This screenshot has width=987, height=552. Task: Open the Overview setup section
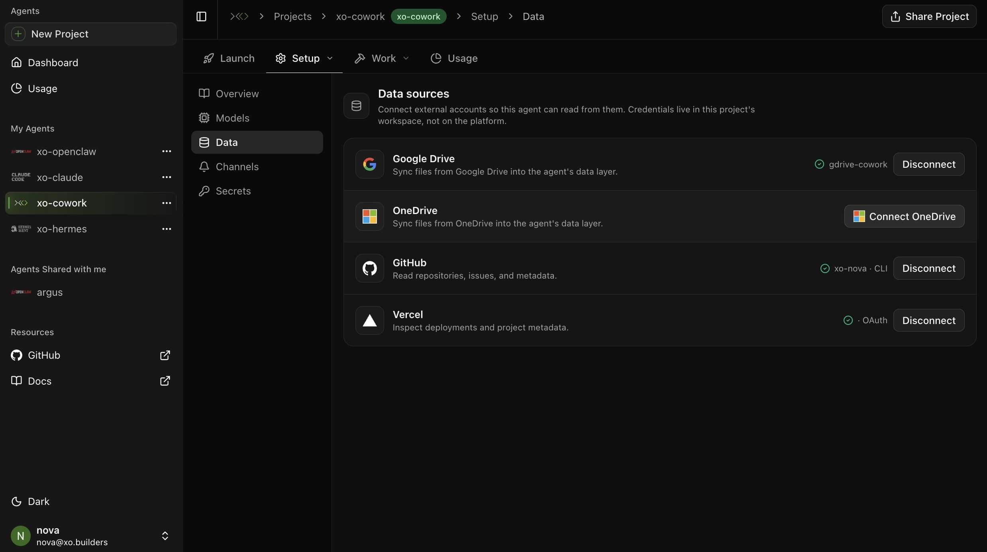click(257, 94)
